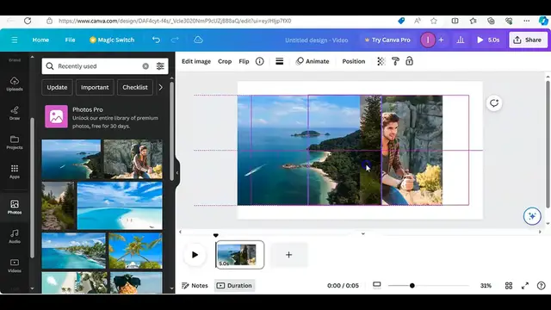Select the 5.0s page thumbnail in timeline
551x310 pixels.
(x=239, y=255)
